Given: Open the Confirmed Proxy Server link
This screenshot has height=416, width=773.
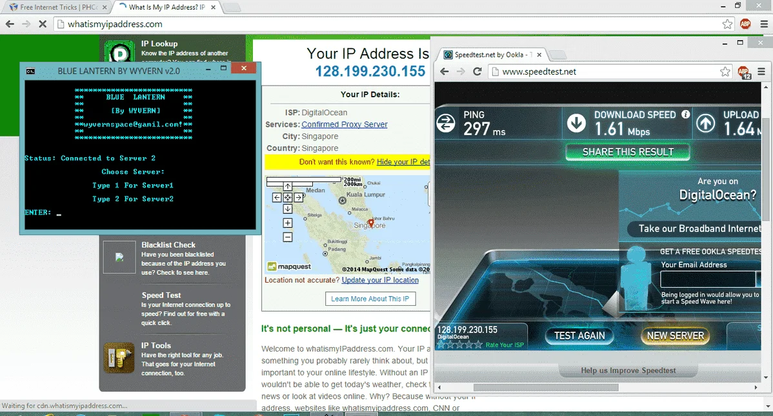Looking at the screenshot, I should (x=344, y=124).
